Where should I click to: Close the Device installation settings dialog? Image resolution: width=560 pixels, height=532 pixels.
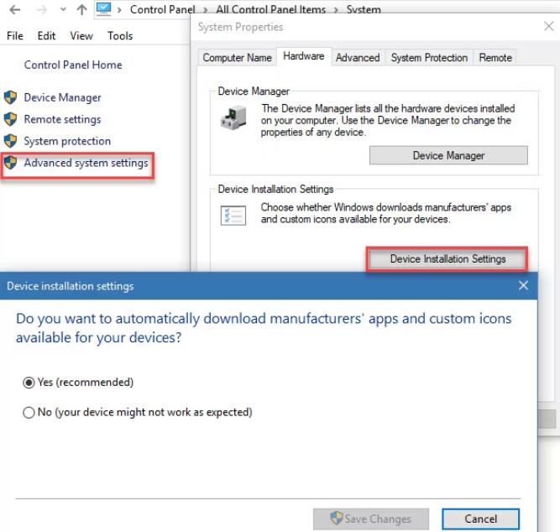coord(523,285)
